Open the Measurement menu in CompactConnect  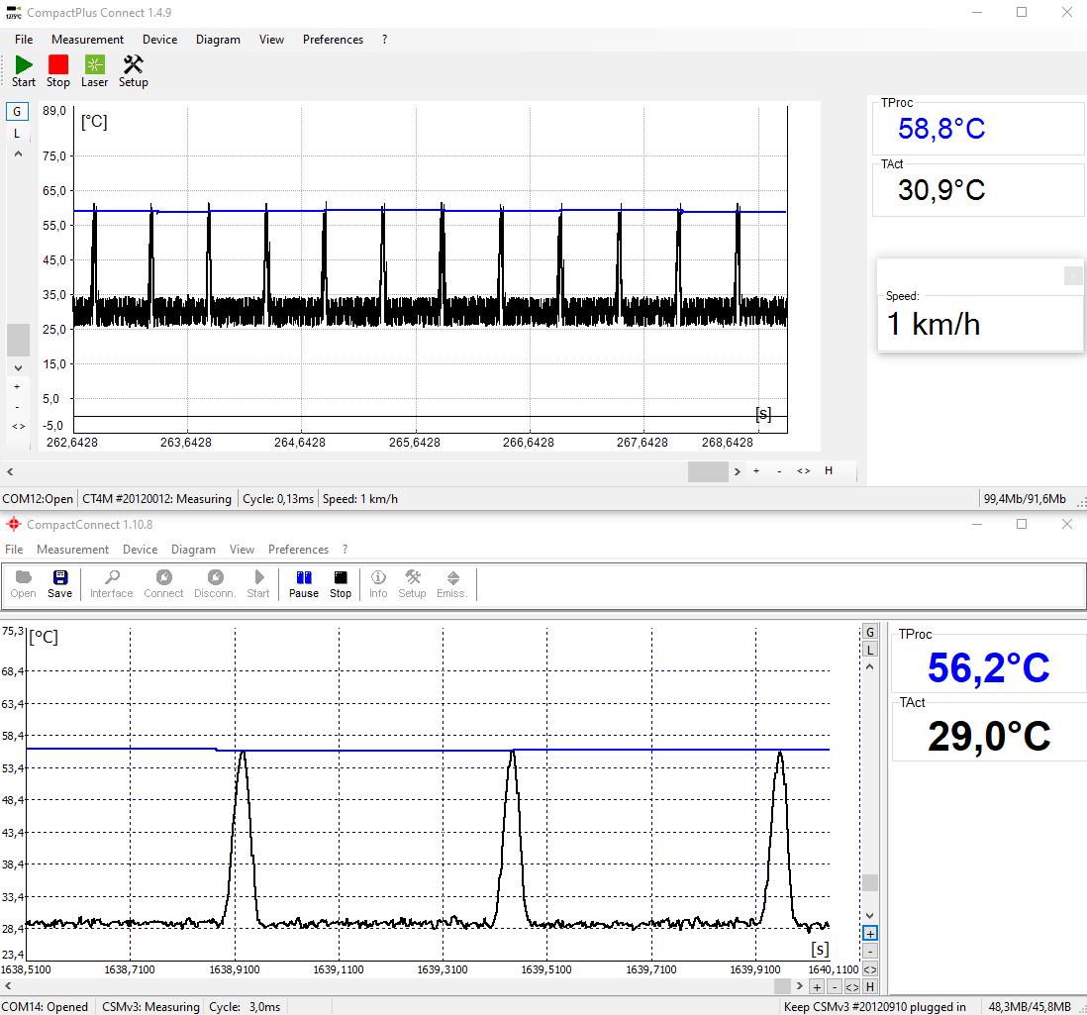(x=71, y=549)
